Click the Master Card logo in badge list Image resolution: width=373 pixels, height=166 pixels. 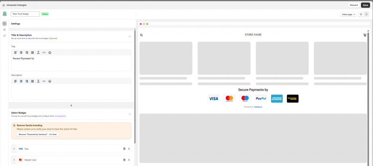point(21,160)
